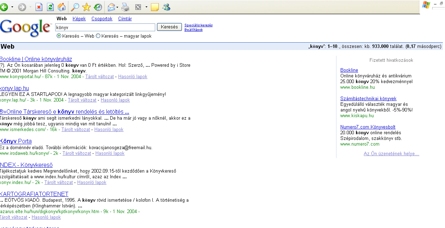Screen dimensions: 445x228
Task: Click the www.kiskapu.hu green URL text
Action: [357, 116]
